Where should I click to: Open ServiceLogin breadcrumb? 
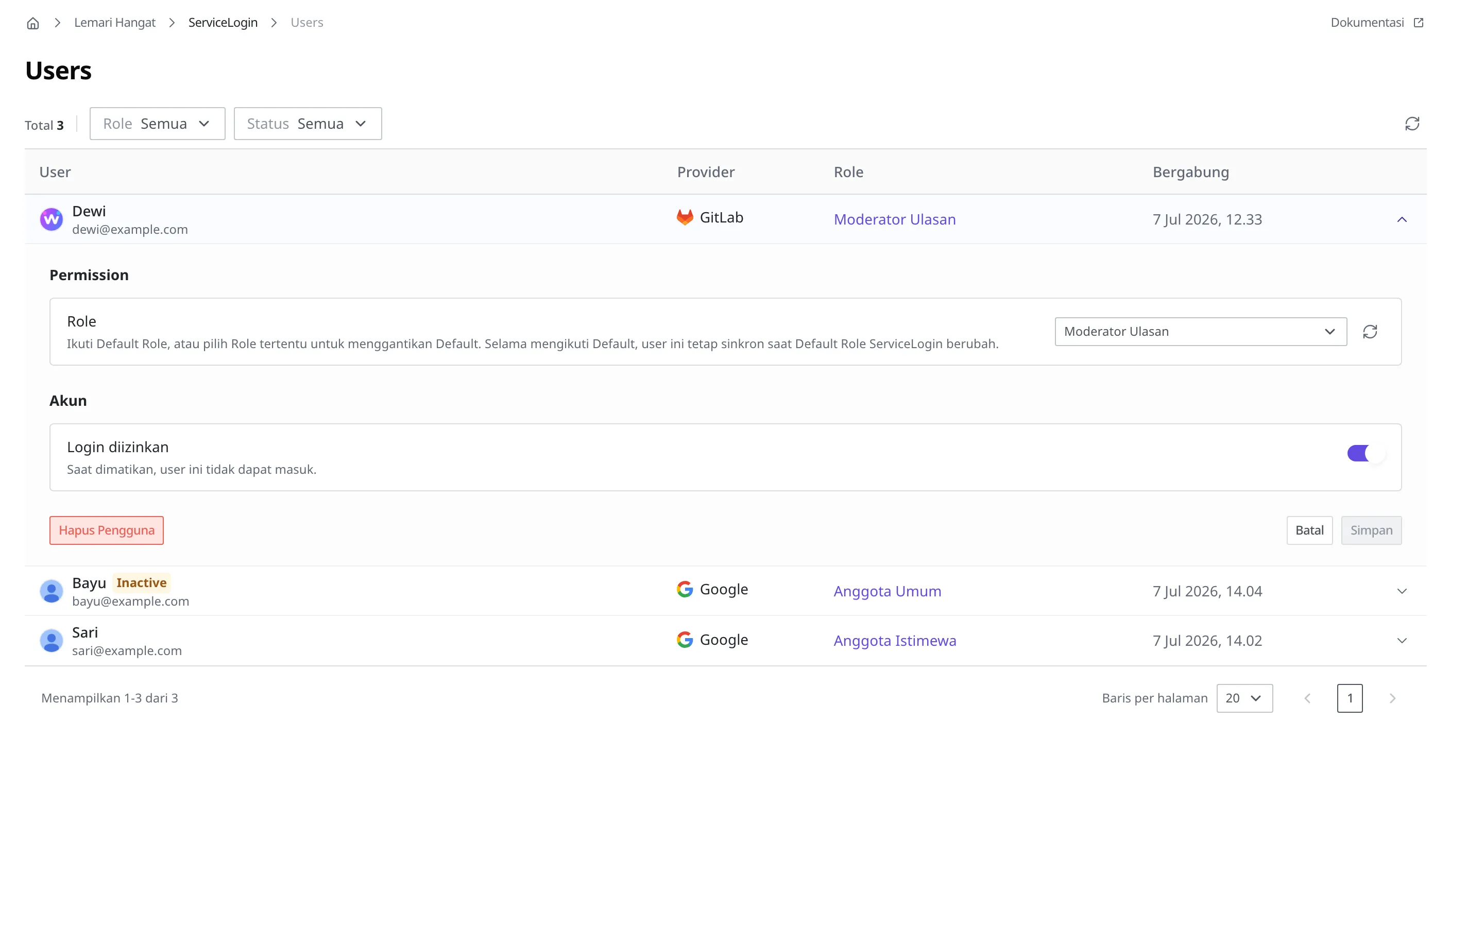[x=223, y=23]
